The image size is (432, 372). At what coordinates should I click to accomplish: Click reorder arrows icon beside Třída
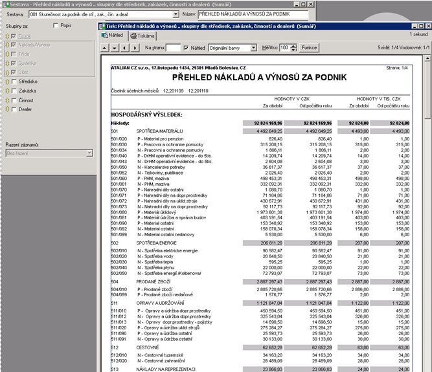[x=7, y=54]
